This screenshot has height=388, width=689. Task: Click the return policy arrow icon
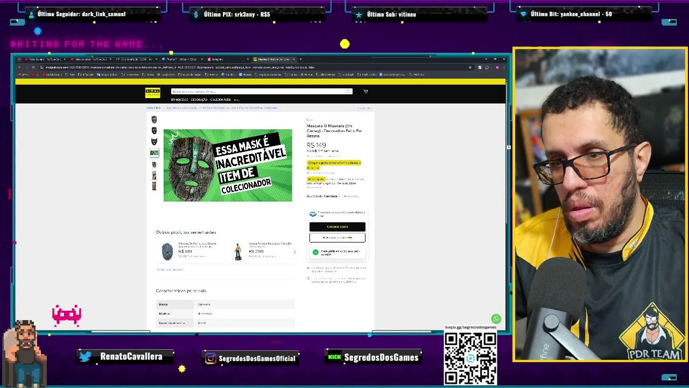pos(308,268)
